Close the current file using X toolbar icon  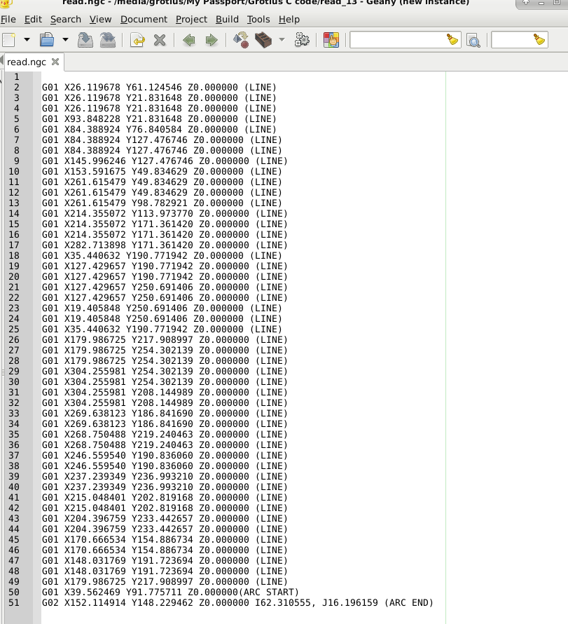[160, 40]
